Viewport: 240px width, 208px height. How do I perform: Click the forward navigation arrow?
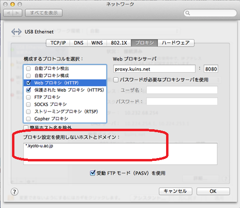point(17,13)
